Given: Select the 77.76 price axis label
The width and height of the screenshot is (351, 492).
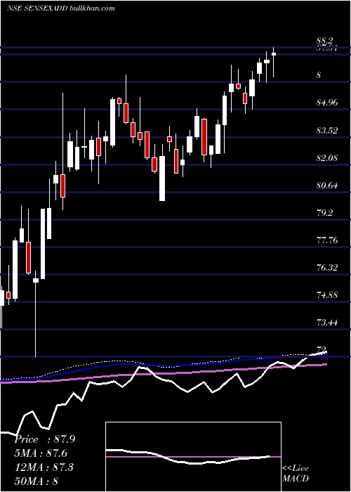Looking at the screenshot, I should pos(327,240).
